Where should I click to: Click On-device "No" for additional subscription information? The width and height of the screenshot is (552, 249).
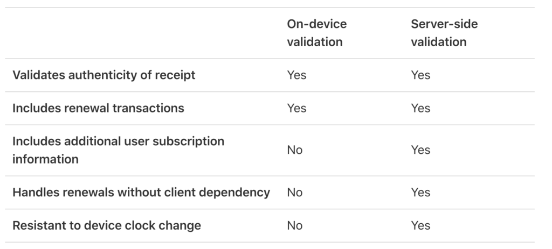(x=295, y=150)
